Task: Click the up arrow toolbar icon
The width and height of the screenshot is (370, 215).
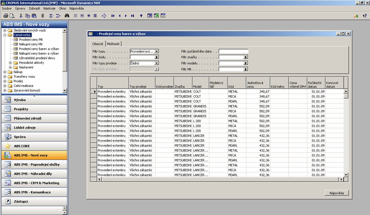Action: 141,16
